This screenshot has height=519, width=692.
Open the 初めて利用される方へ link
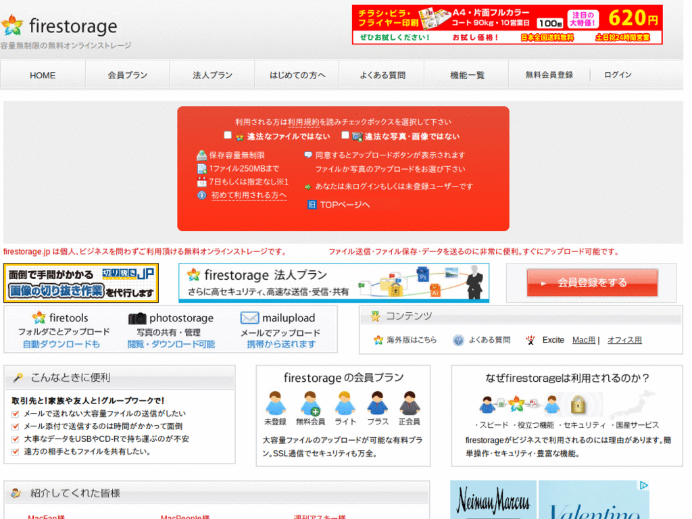coord(249,195)
